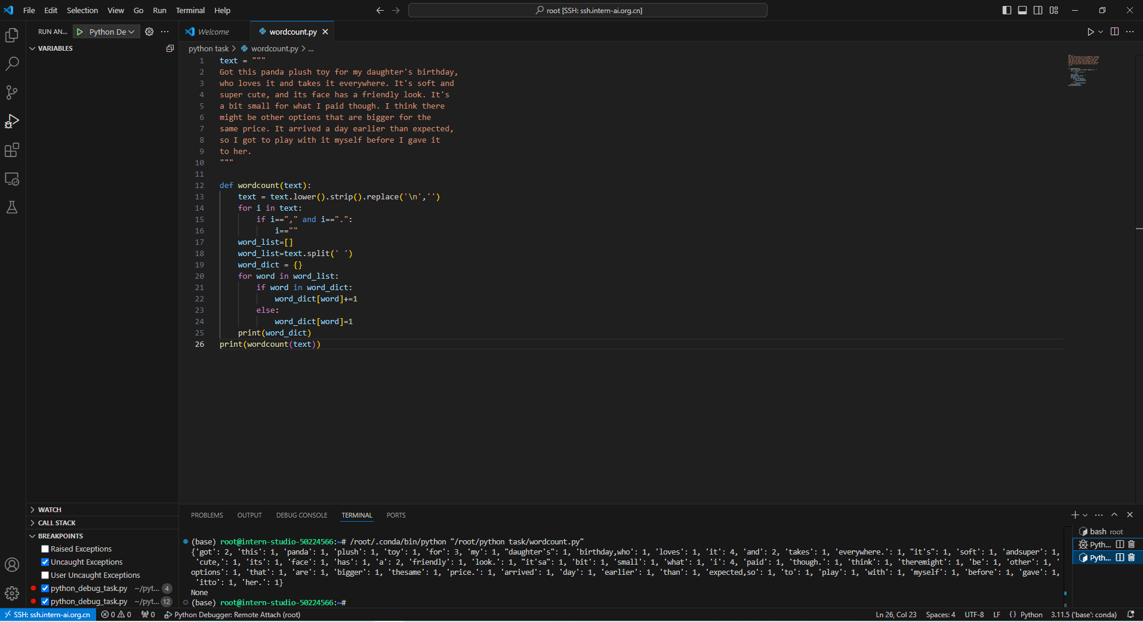The height and width of the screenshot is (622, 1143).
Task: Enable User Uncaught Exceptions checkbox
Action: click(45, 575)
